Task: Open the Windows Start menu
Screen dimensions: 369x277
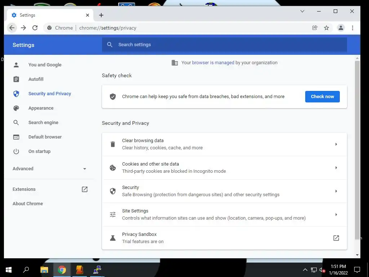Action: click(9, 270)
